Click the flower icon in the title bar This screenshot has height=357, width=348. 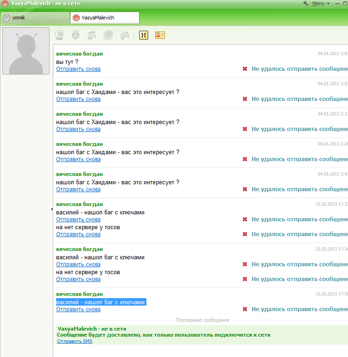point(5,3)
